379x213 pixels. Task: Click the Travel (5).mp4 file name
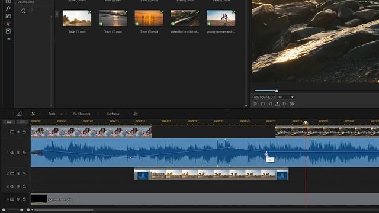149,31
